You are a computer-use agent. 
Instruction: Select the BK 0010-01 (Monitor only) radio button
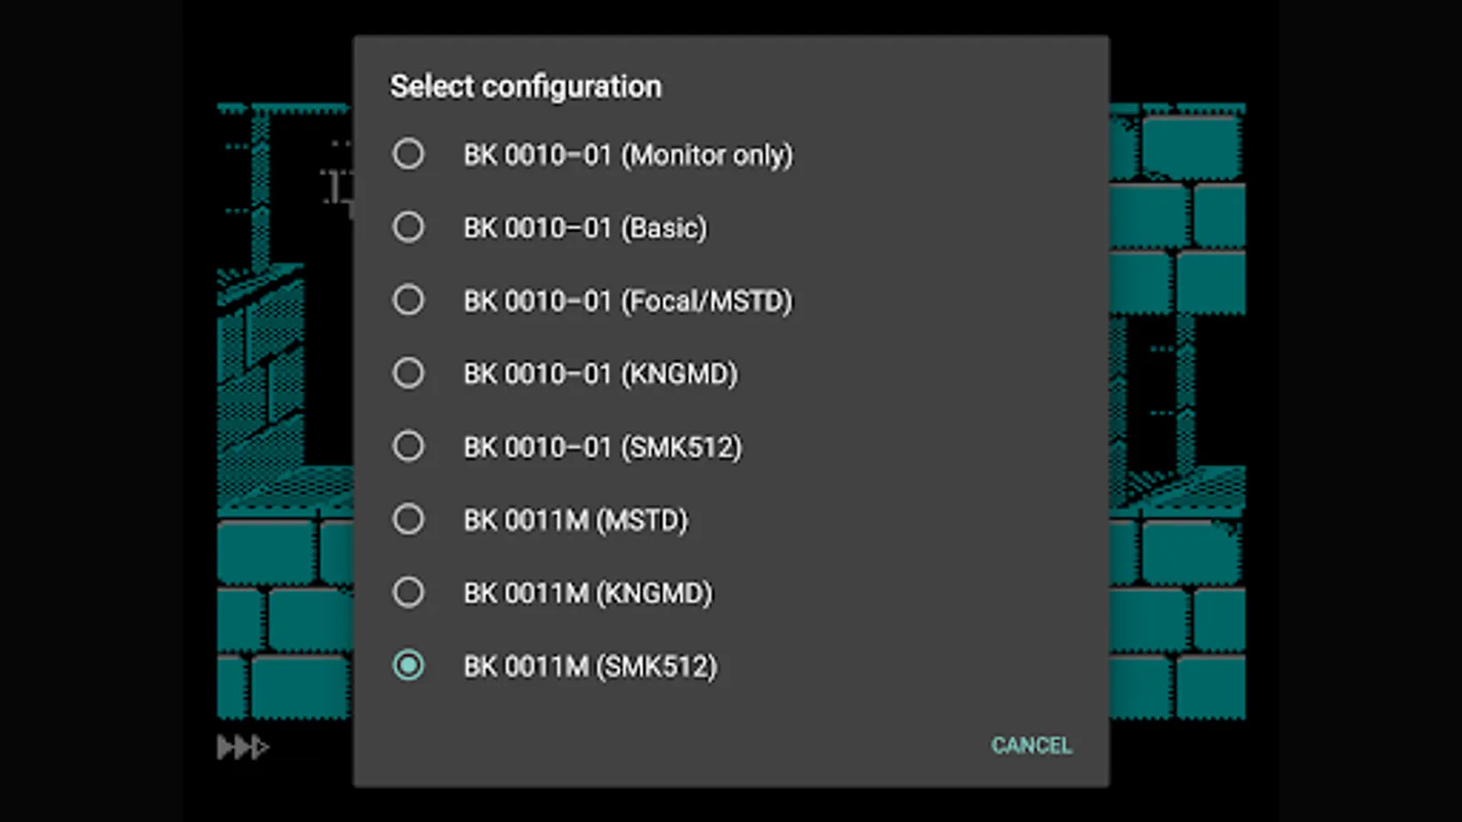[x=408, y=154]
